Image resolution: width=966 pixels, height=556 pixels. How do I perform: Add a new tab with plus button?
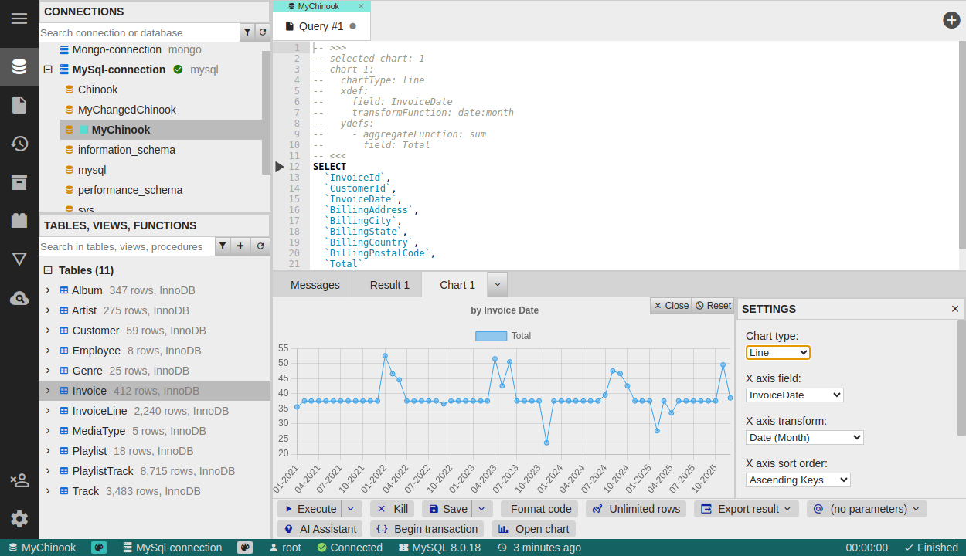(x=951, y=20)
